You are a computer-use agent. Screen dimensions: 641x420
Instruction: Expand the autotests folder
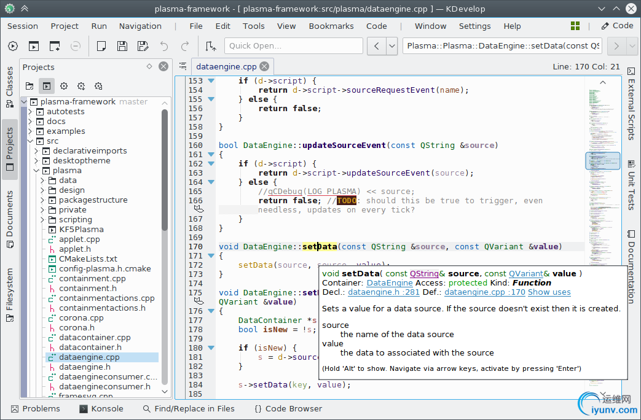(x=30, y=112)
